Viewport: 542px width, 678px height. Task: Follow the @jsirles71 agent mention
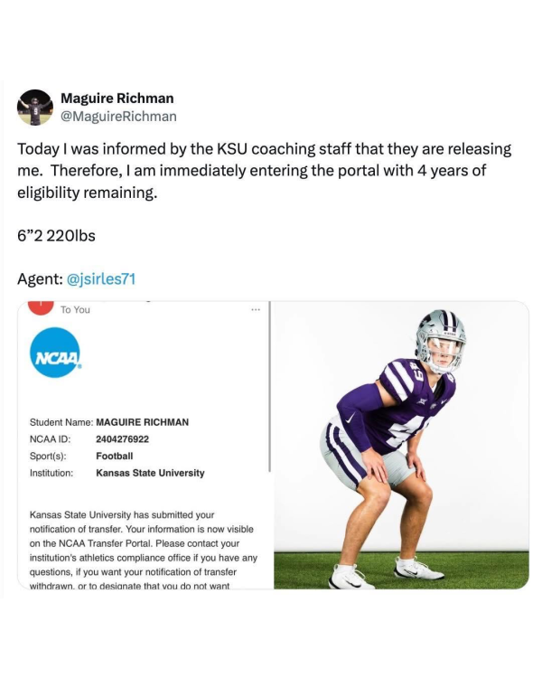(x=101, y=279)
